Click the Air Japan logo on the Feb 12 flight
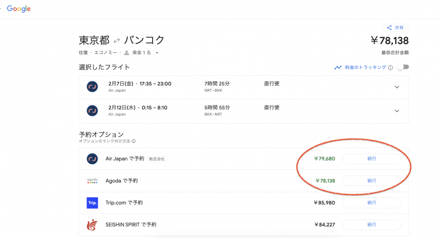This screenshot has height=238, width=441. tap(92, 110)
